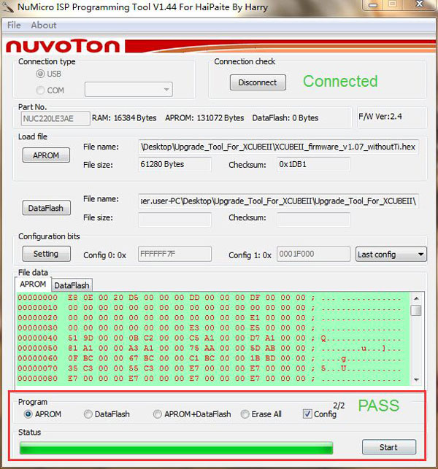Expand the Last config dropdown
The width and height of the screenshot is (438, 469).
391,255
